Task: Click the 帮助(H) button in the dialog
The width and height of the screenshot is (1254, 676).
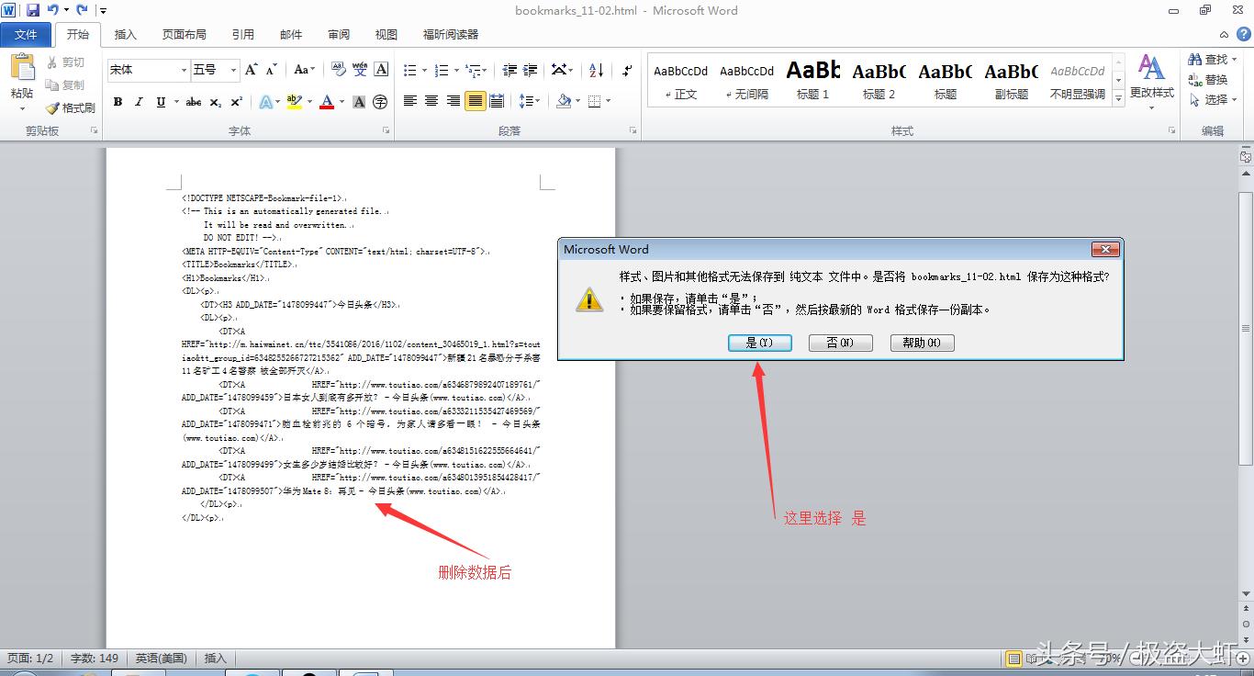Action: 922,343
